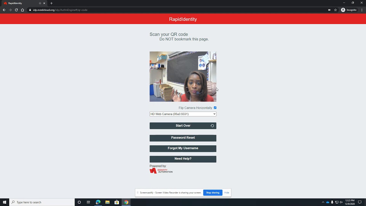Click the Scan your QR code heading

pos(169,34)
